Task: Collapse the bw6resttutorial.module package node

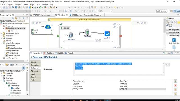Action: coord(4,28)
